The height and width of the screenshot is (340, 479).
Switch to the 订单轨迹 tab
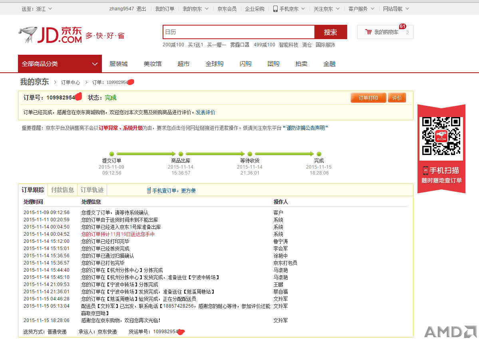point(92,190)
